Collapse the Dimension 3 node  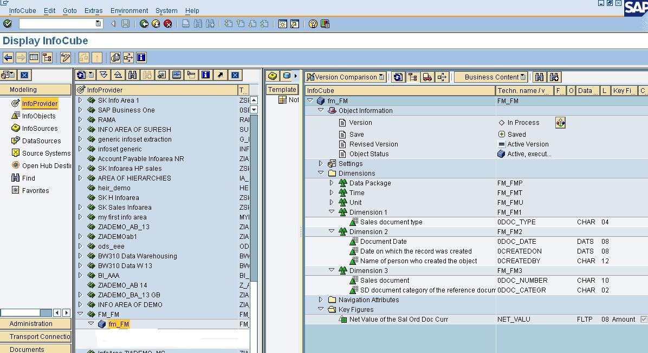[332, 270]
